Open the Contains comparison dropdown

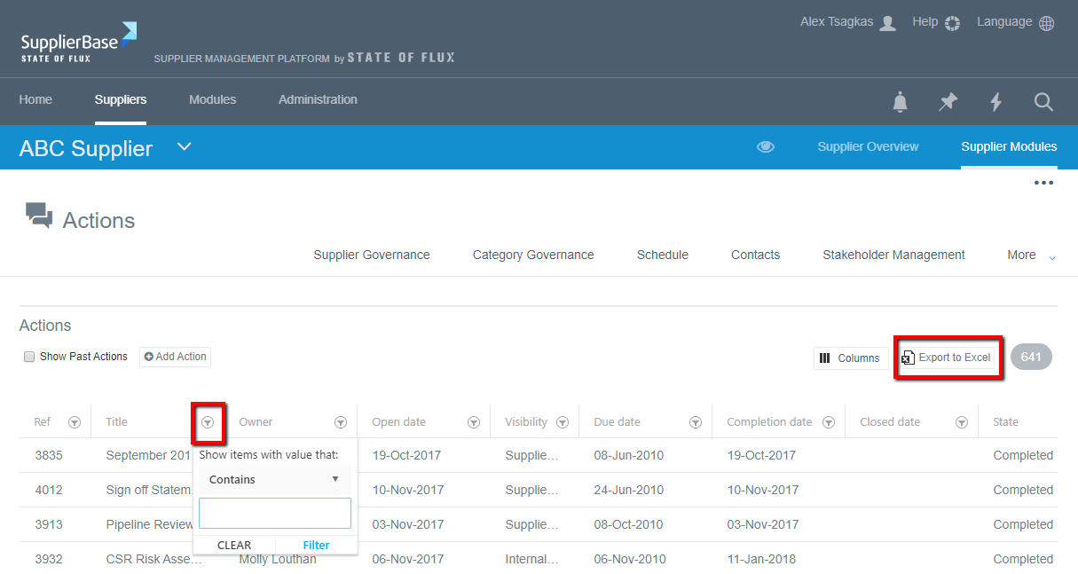(273, 479)
